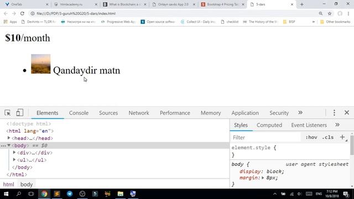Open Chrome menu three dots
This screenshot has height=199, width=354.
coord(348,13)
